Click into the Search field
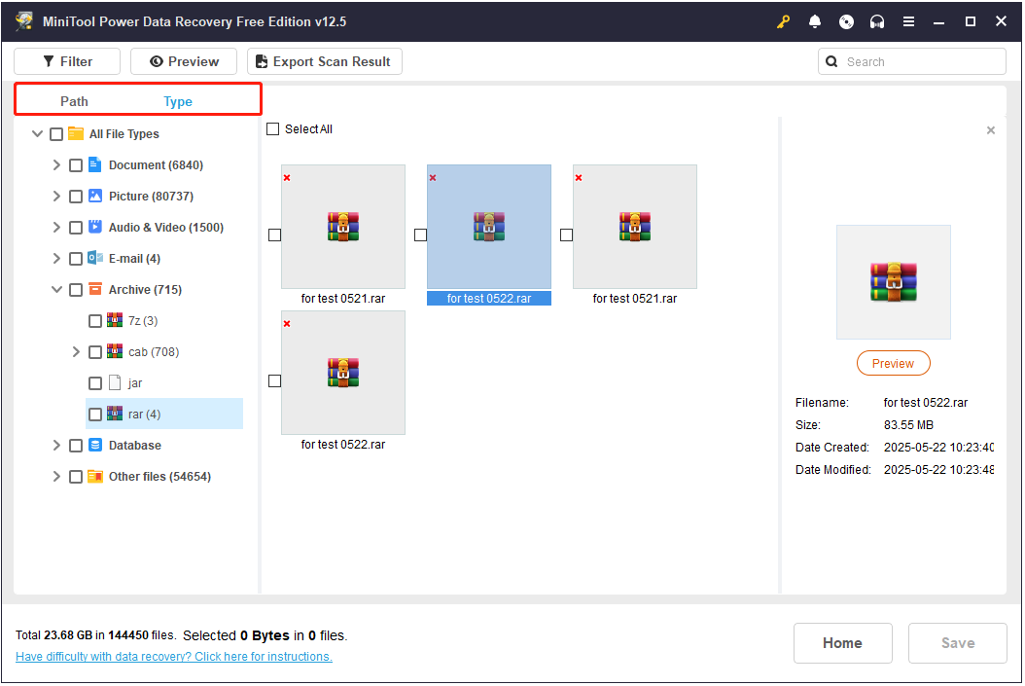Screen dimensions: 1025x686 pos(912,61)
